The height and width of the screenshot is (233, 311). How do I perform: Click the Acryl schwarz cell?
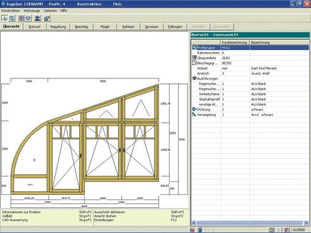coord(262,115)
